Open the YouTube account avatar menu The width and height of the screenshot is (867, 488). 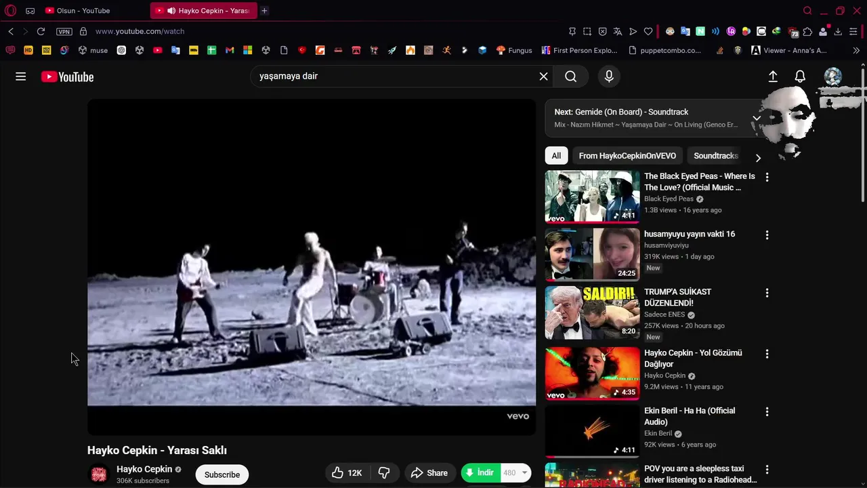[832, 77]
